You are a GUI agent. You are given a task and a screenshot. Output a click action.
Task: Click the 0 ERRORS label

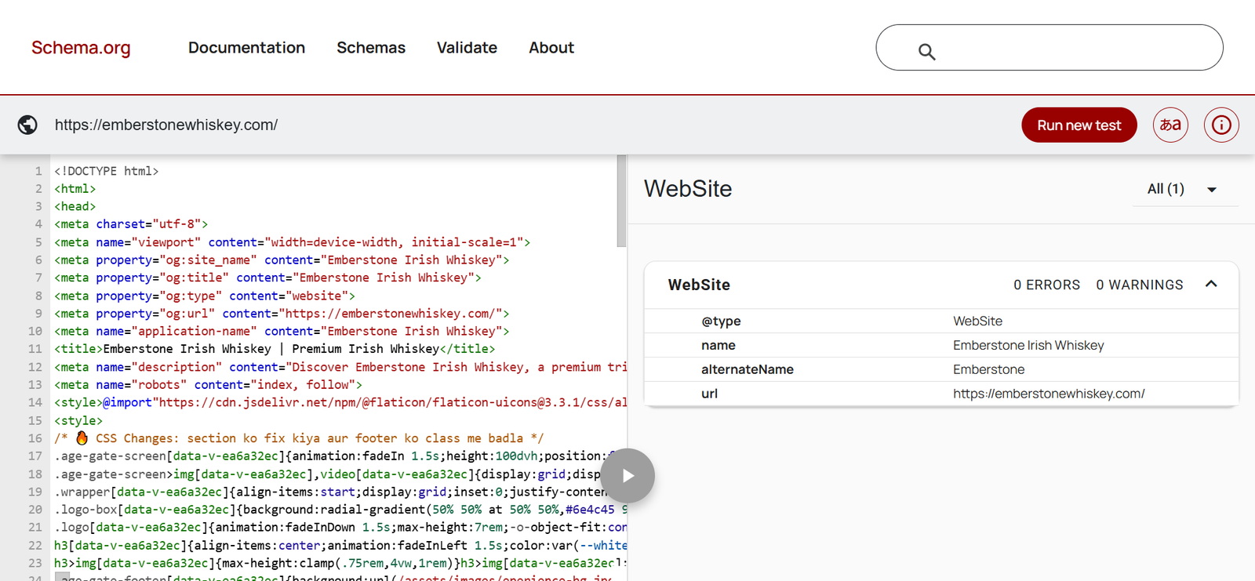pyautogui.click(x=1046, y=285)
